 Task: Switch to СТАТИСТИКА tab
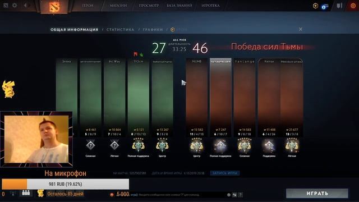(x=121, y=30)
